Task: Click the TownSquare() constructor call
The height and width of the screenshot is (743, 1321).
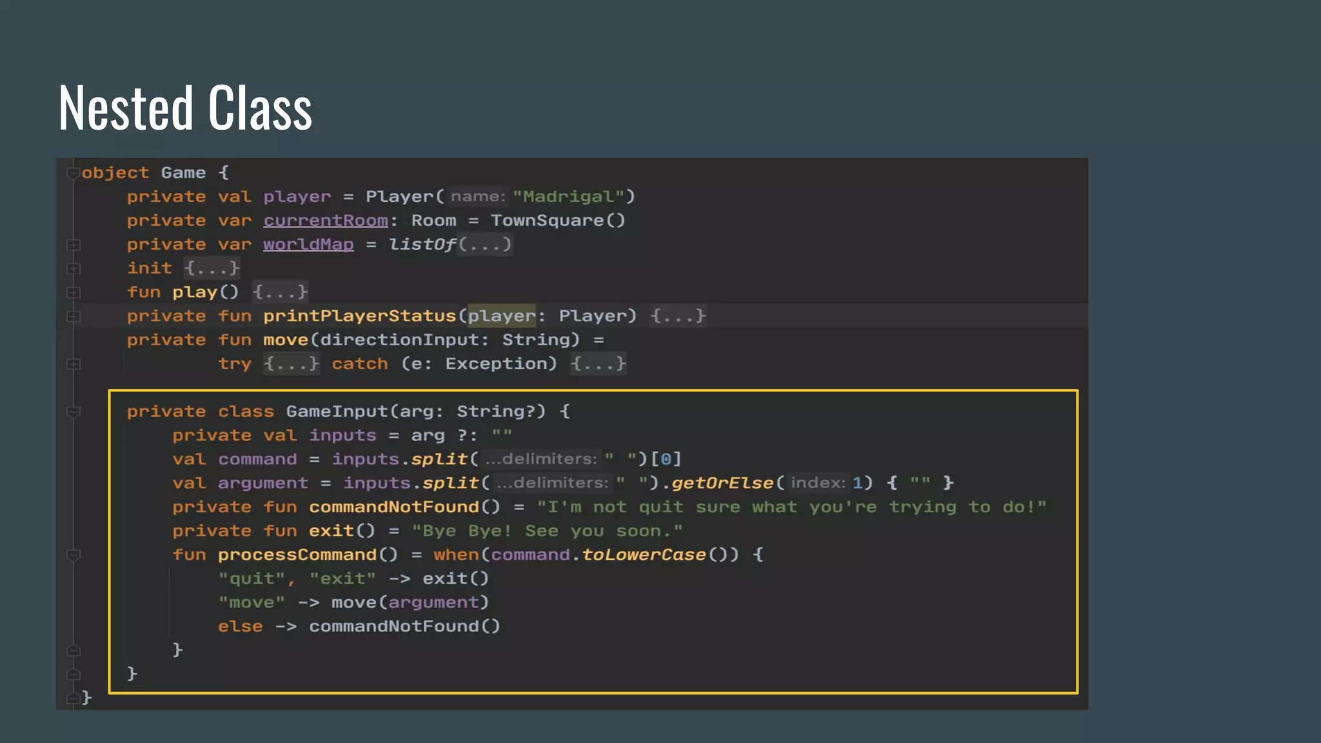Action: (x=558, y=221)
